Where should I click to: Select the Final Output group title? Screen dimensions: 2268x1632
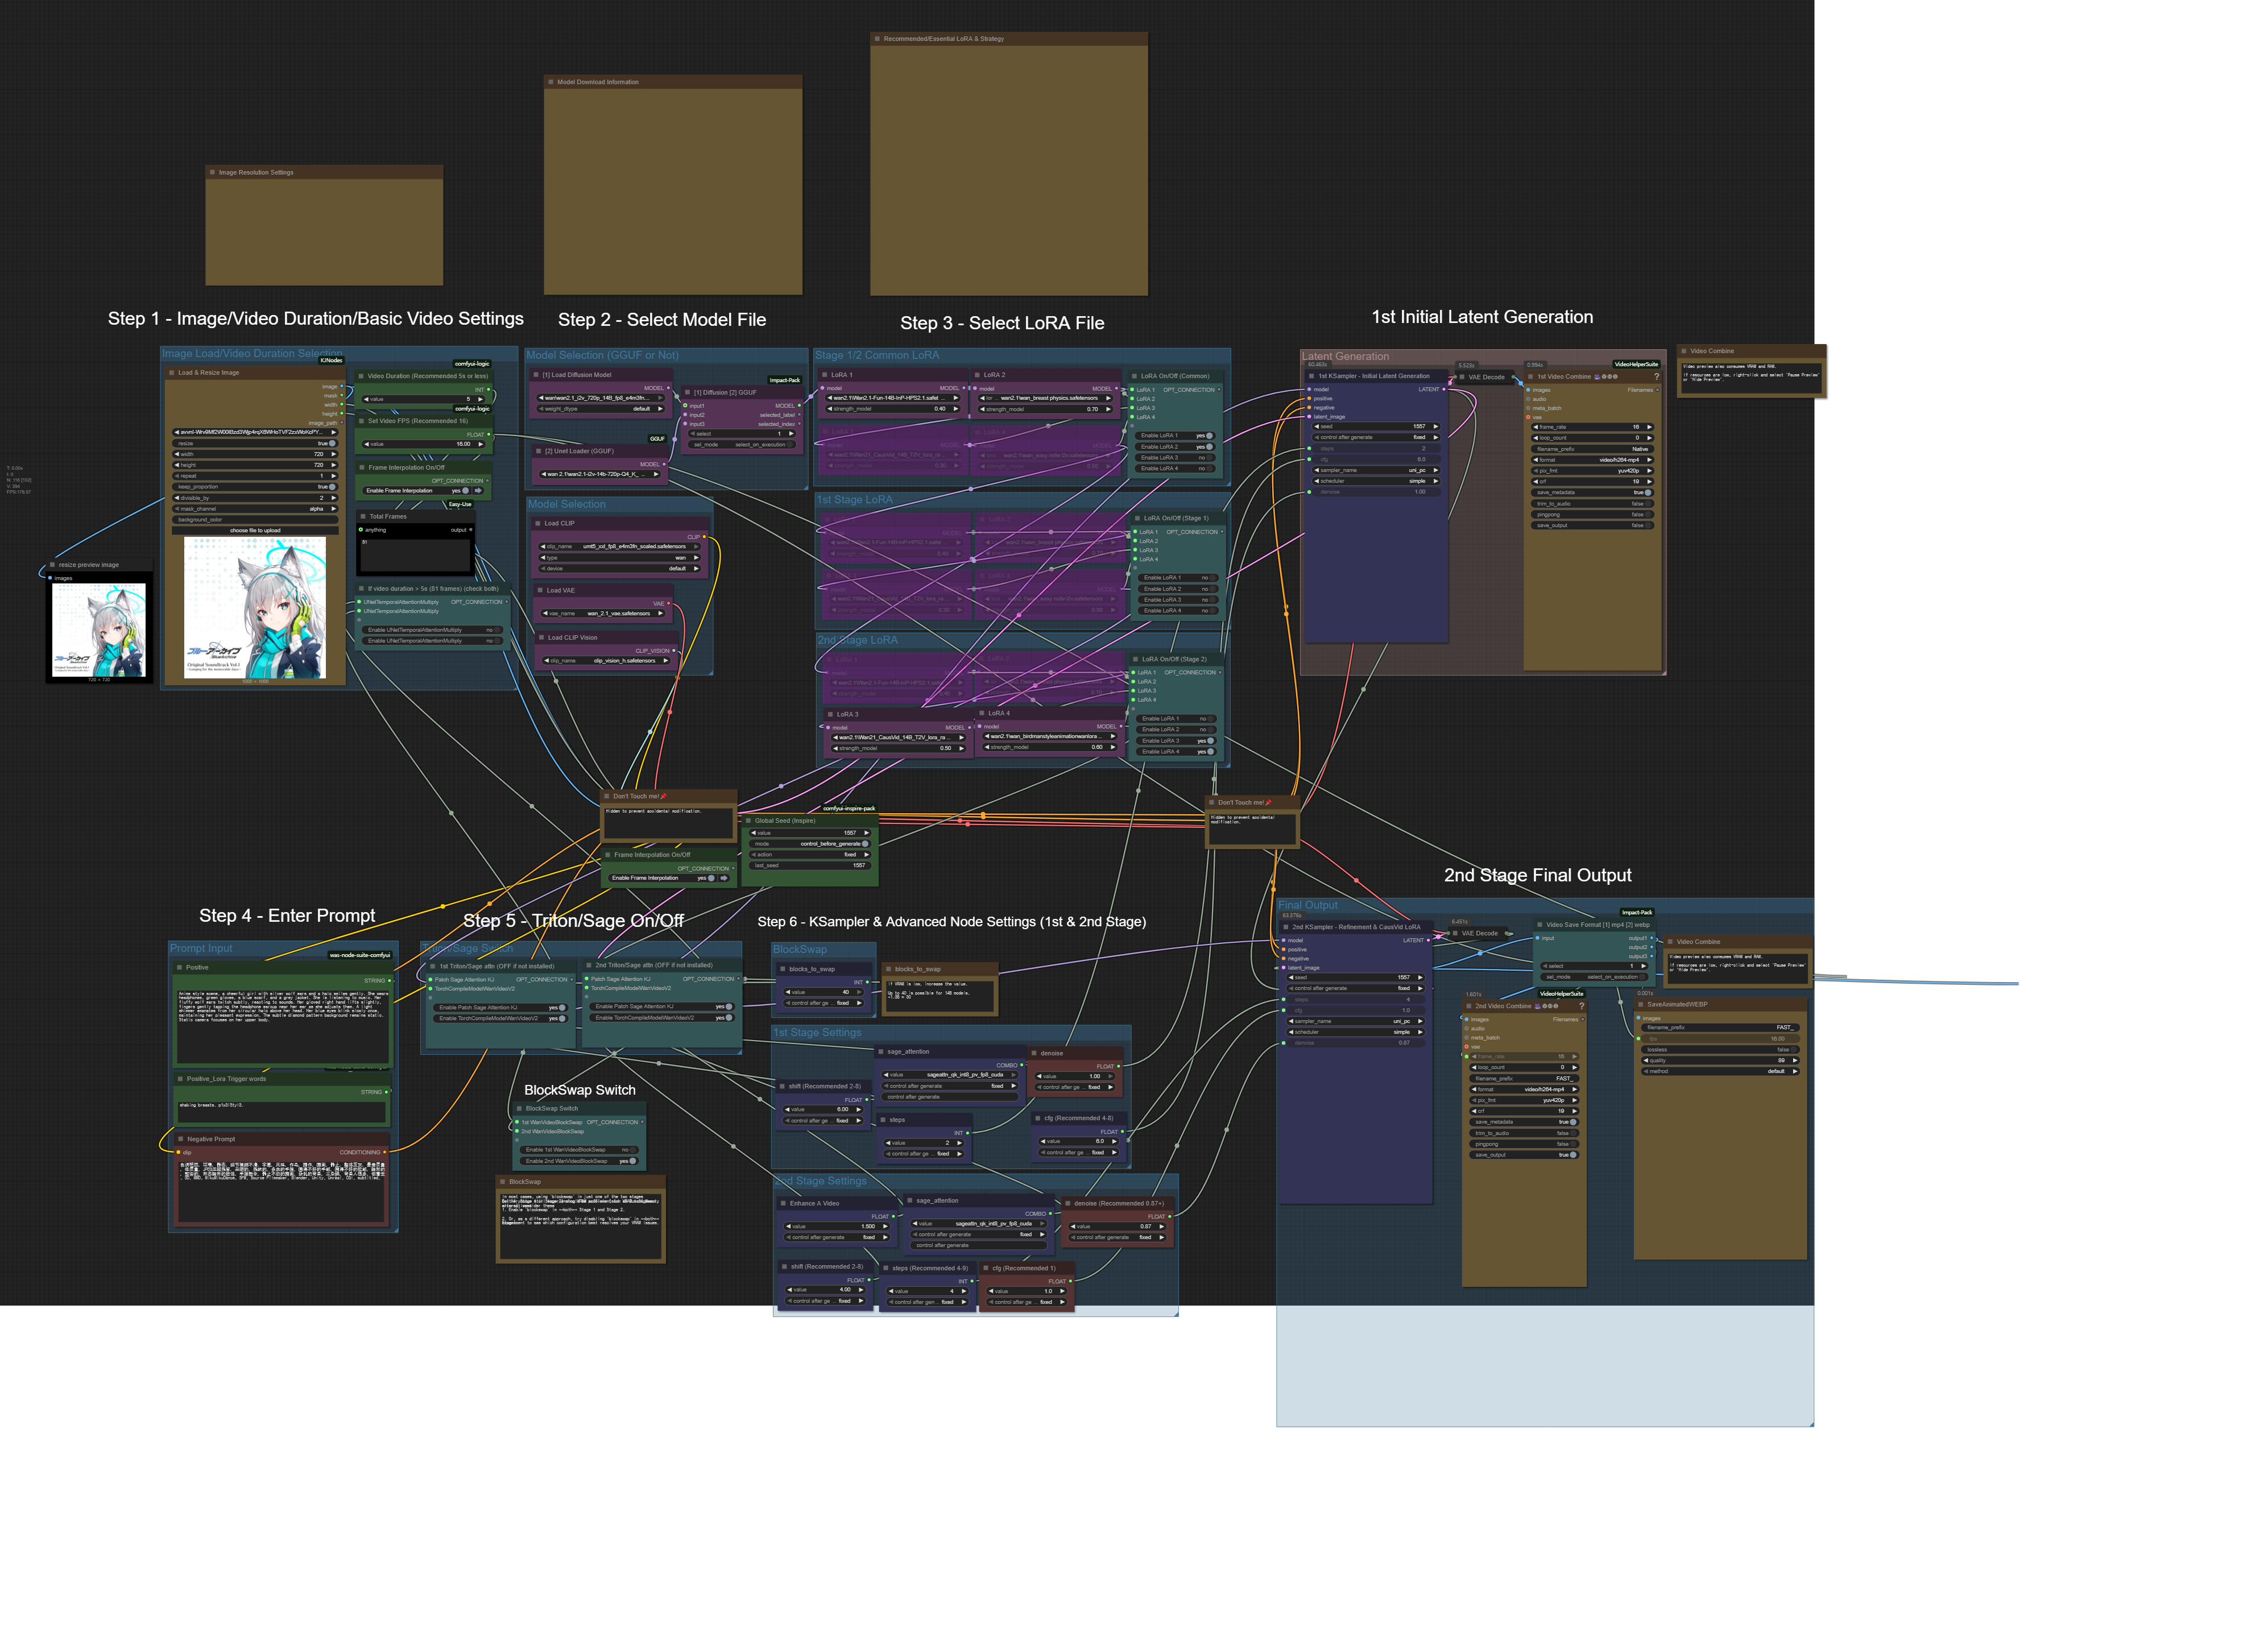pos(1308,905)
